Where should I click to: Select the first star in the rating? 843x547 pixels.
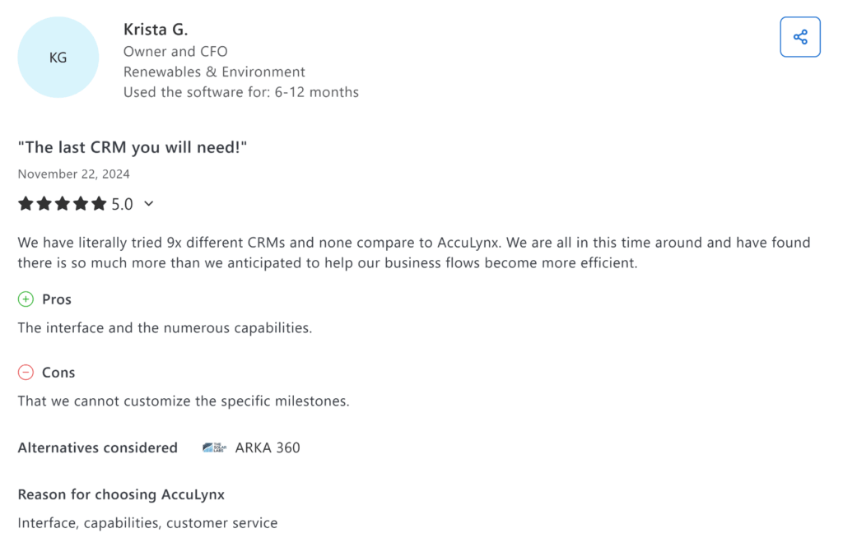pos(25,202)
